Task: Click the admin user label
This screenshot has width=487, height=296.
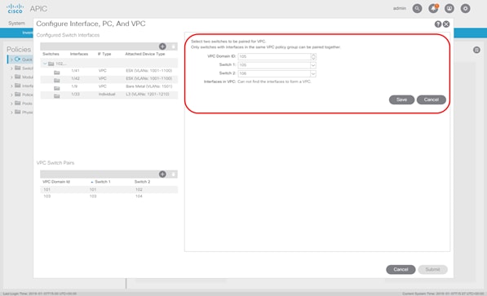Action: point(400,8)
